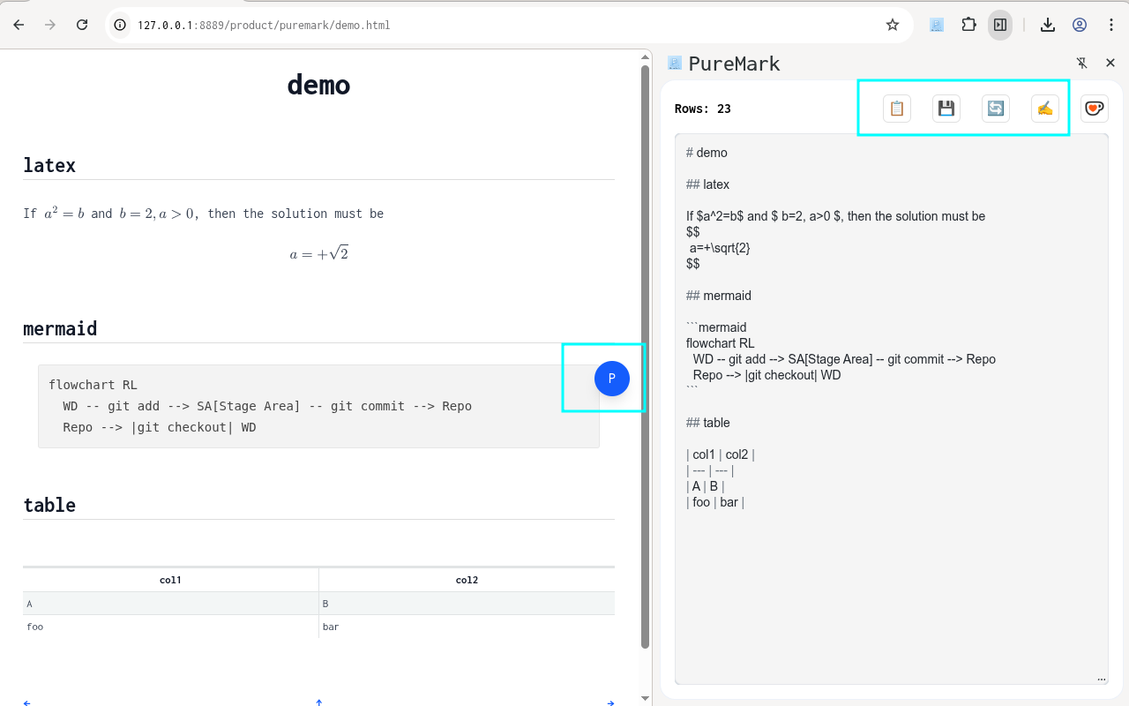Image resolution: width=1129 pixels, height=706 pixels.
Task: Click the "## table" line in the editor
Action: pyautogui.click(x=708, y=423)
